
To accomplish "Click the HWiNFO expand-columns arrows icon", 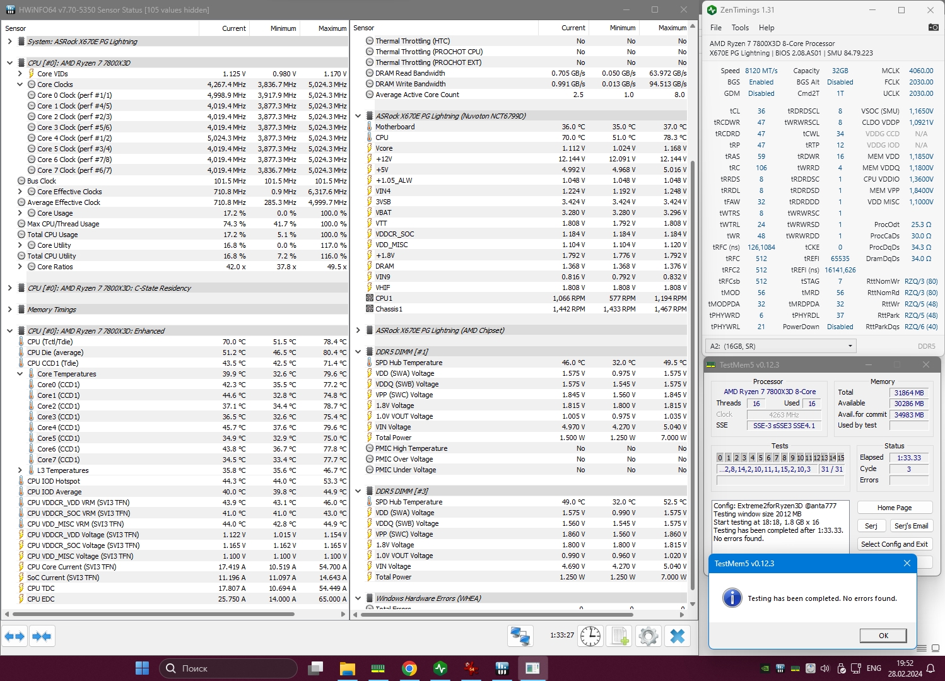I will tap(15, 636).
